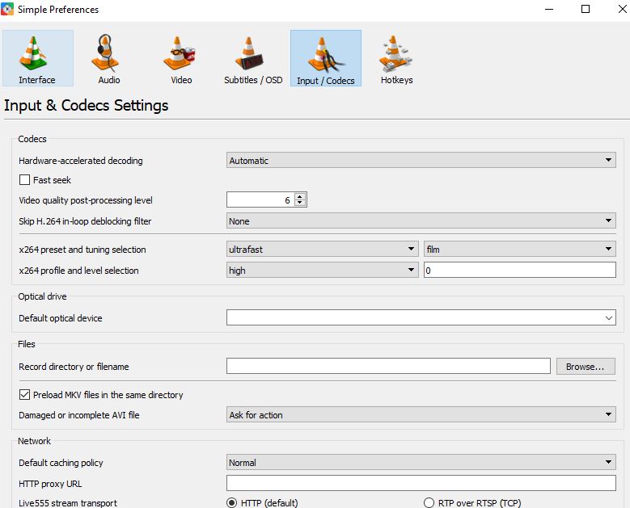Click the x264 level input field
The image size is (630, 508).
coord(520,270)
